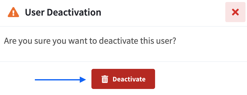The image size is (247, 95).
Task: Close the User Deactivation dialog
Action: click(x=235, y=12)
